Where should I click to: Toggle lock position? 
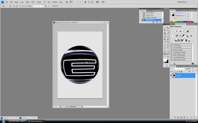tap(179, 72)
